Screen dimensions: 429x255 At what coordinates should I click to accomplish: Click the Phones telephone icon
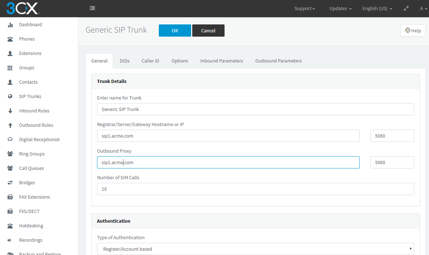pos(10,39)
